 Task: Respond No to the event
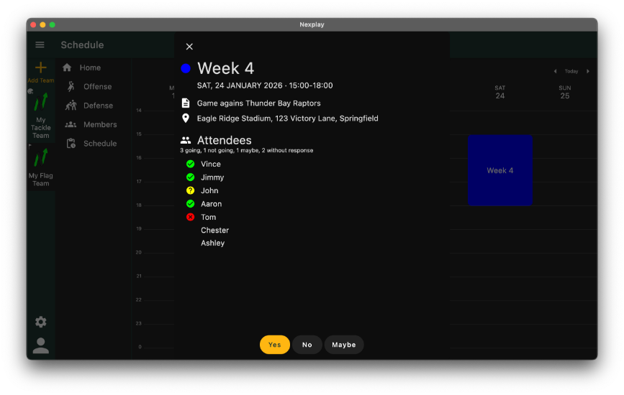[x=307, y=345]
